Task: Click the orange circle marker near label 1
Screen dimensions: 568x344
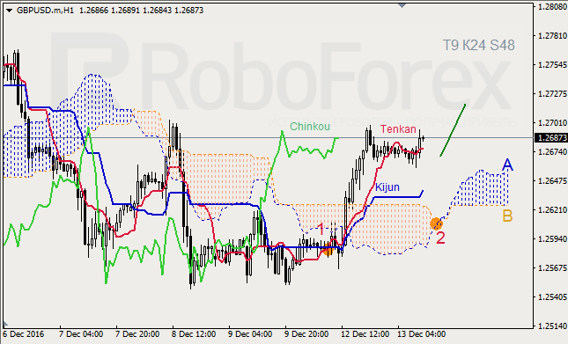Action: tap(328, 250)
